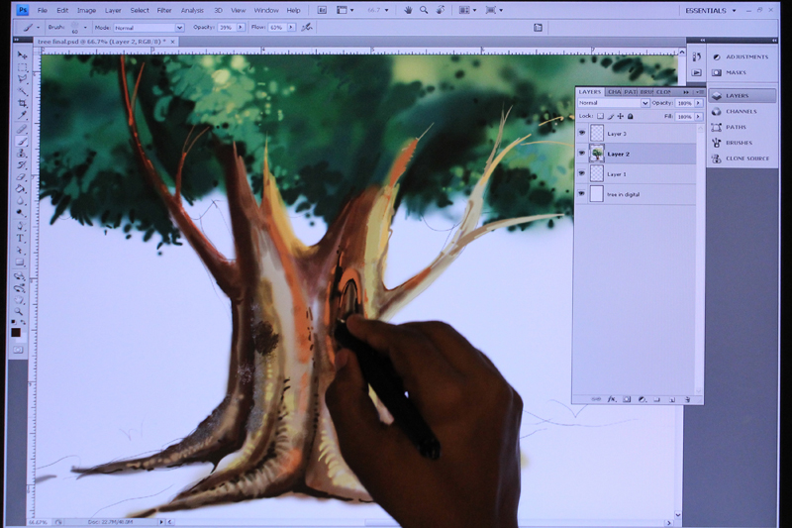The width and height of the screenshot is (792, 528).
Task: Toggle visibility of Layer 1
Action: click(x=582, y=173)
